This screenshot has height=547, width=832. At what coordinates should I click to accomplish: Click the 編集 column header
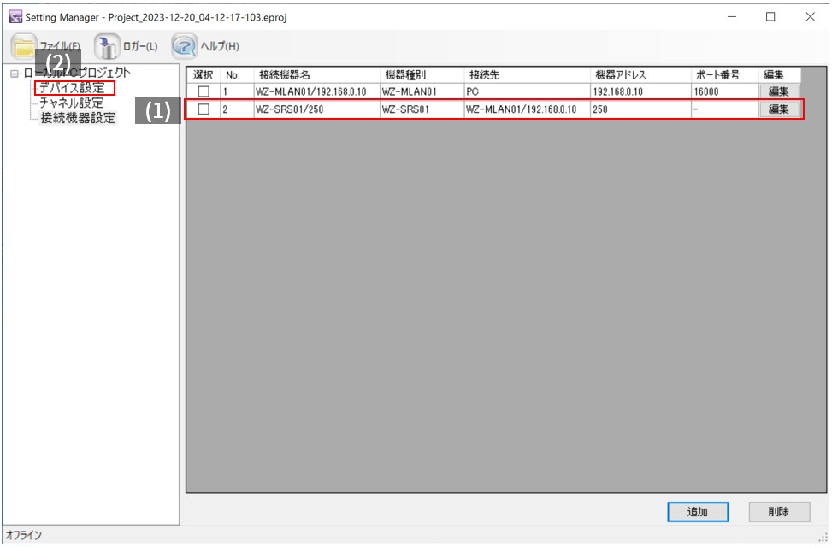coord(779,75)
